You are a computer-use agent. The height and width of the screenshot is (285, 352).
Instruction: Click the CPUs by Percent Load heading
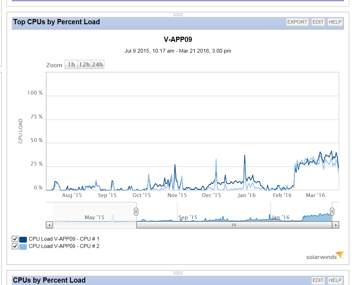(x=49, y=280)
